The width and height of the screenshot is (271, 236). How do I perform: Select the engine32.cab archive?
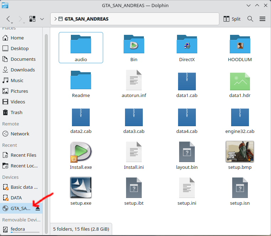coord(240,117)
